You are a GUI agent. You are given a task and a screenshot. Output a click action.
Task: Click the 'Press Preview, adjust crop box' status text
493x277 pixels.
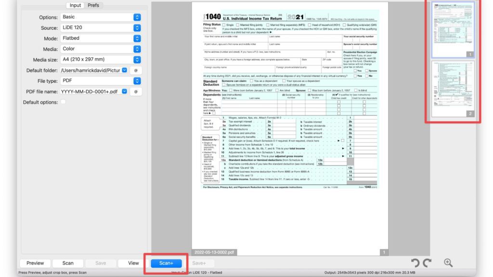[x=52, y=273]
